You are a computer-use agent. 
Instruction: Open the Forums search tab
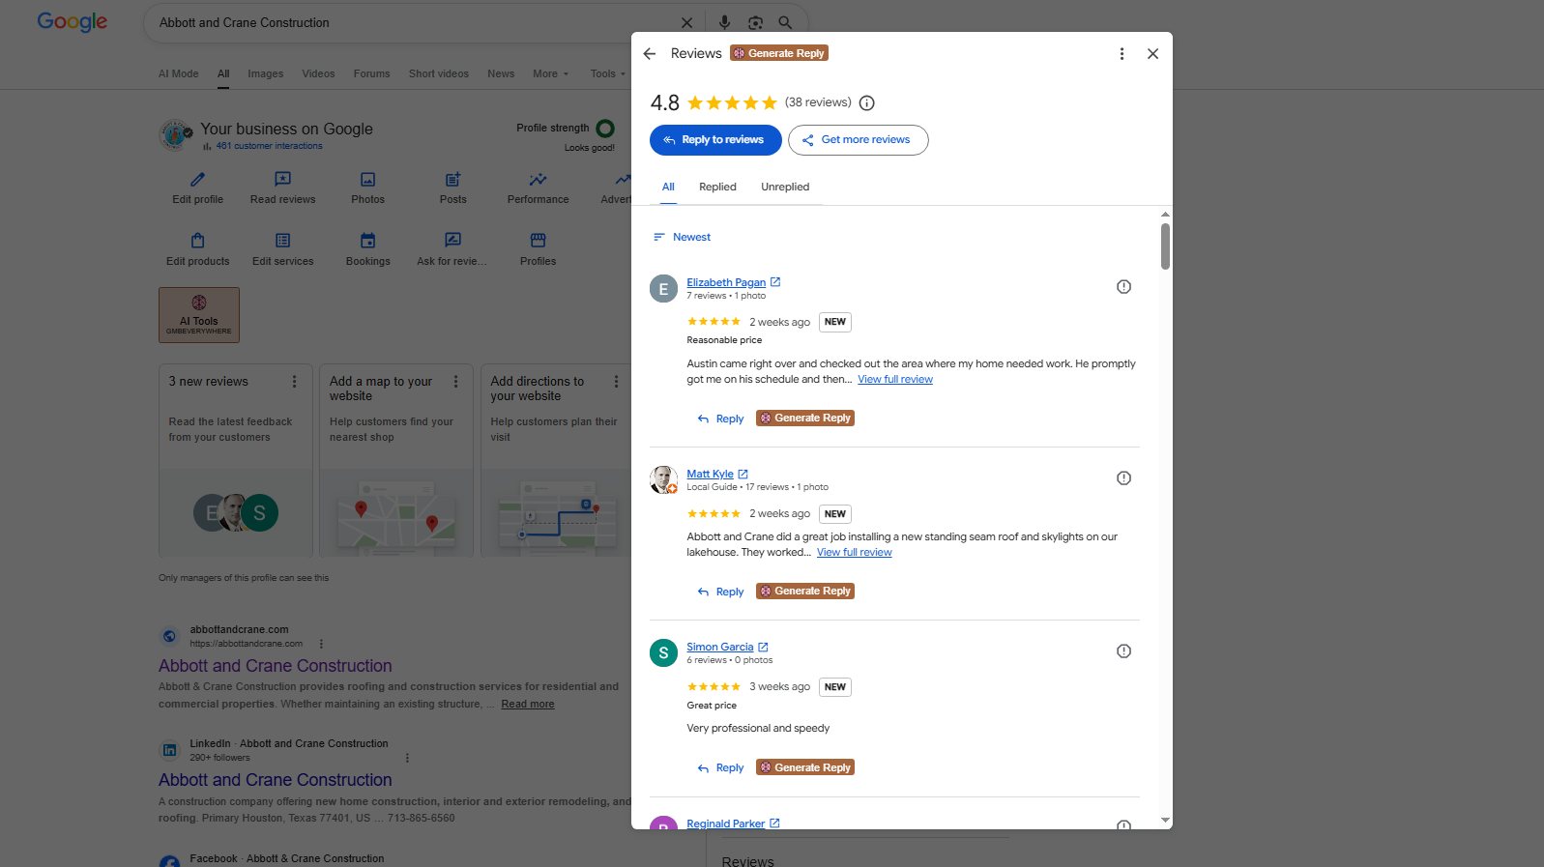coord(372,74)
